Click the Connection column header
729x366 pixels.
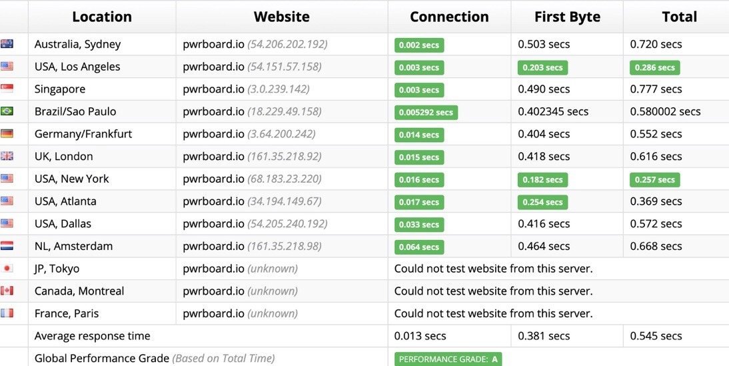[x=449, y=17]
